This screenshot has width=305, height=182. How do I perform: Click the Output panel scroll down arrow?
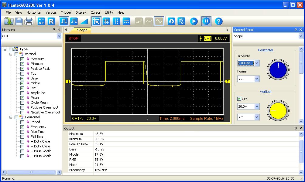pos(301,172)
